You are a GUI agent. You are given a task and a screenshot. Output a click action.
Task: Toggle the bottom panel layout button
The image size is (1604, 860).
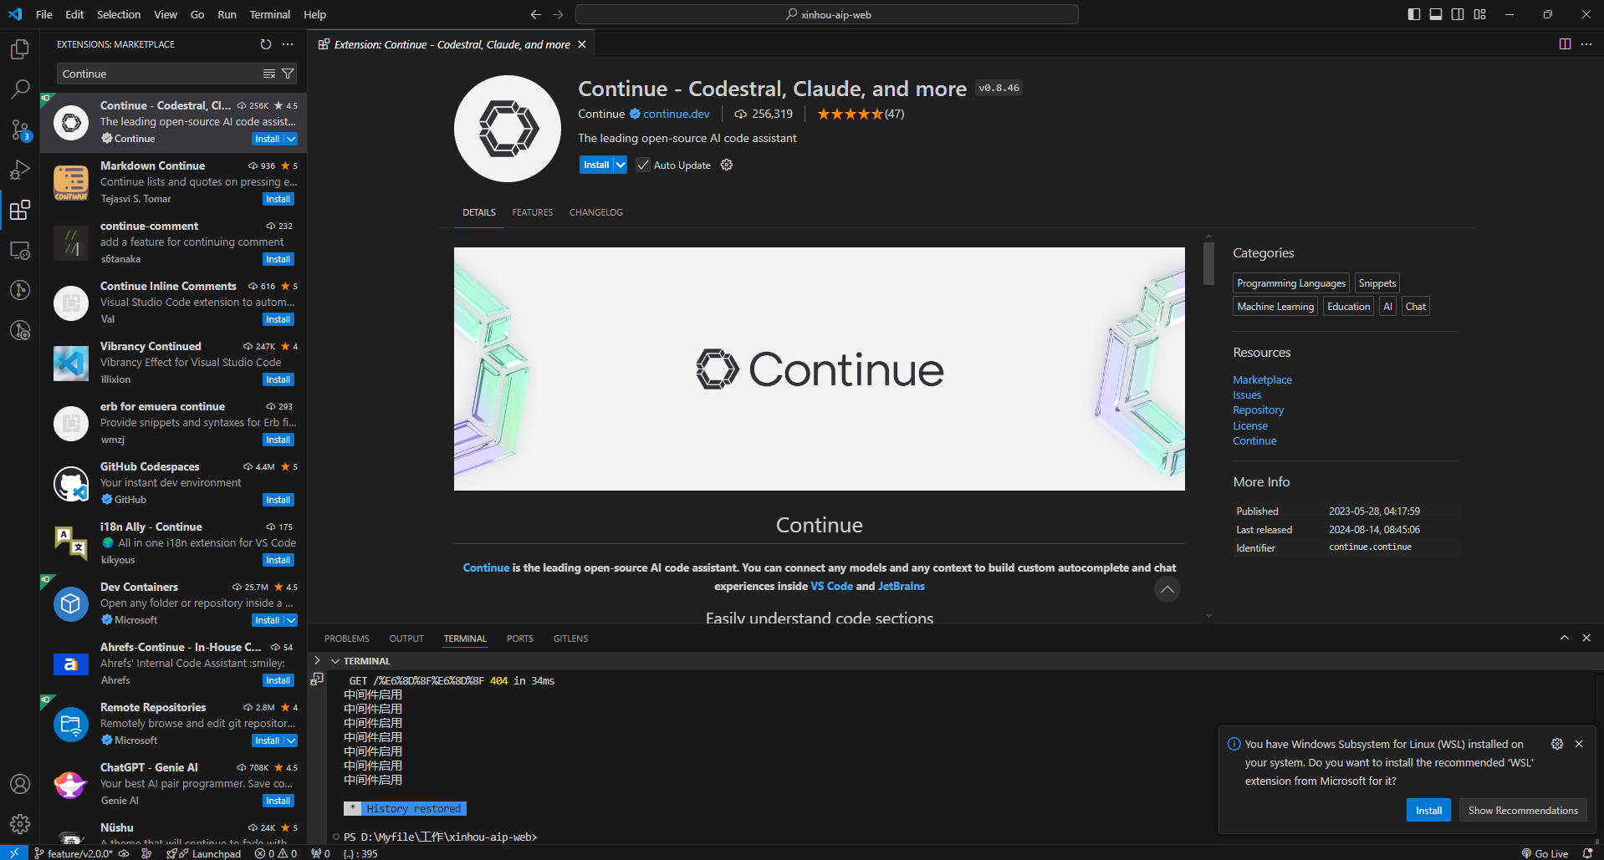[x=1436, y=14]
